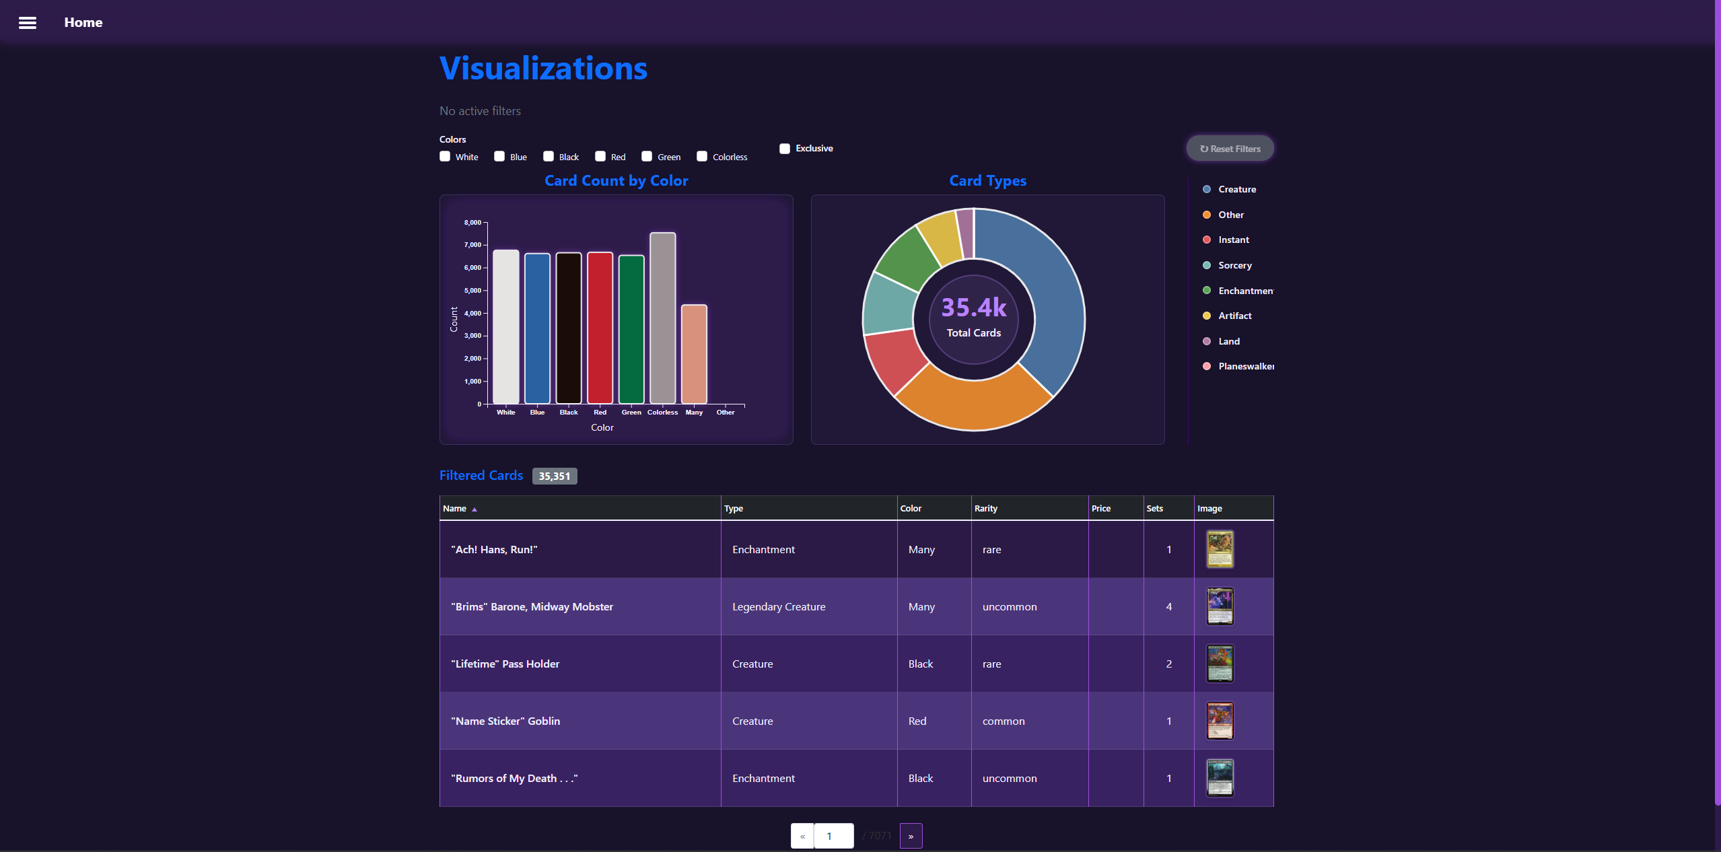Select the Artifact legend entry
The height and width of the screenshot is (852, 1721).
(1234, 316)
